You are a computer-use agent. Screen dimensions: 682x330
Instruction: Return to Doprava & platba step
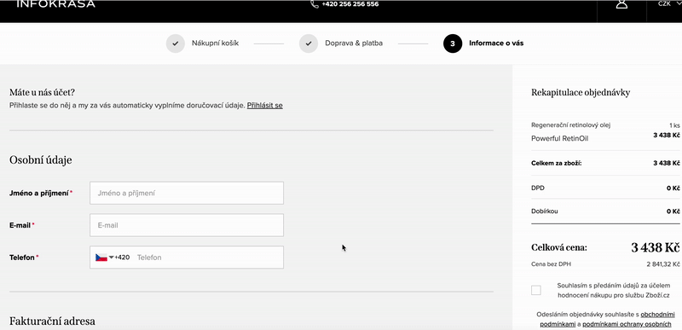(354, 43)
